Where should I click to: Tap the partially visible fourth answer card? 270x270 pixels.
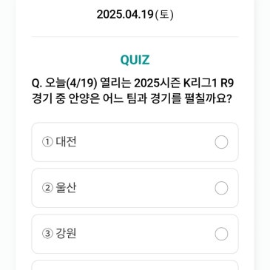tap(135, 266)
